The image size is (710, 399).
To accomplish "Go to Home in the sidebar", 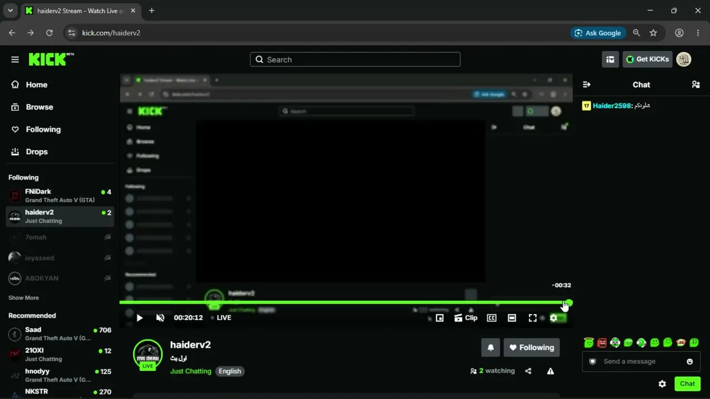I will pos(60,85).
